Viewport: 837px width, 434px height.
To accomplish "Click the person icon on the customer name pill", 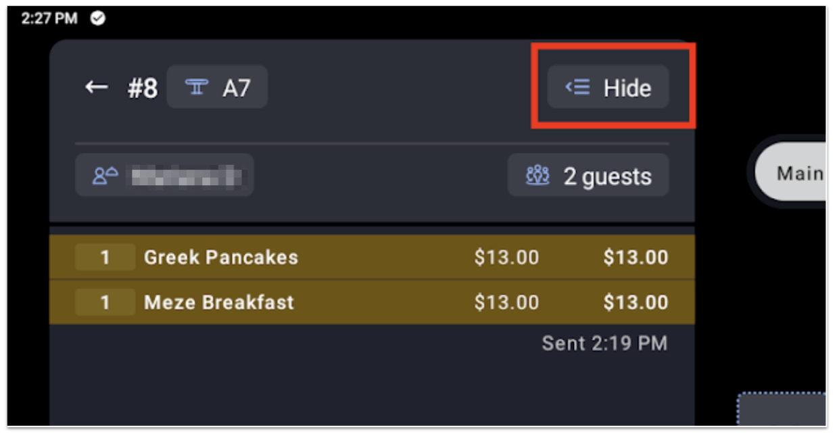I will click(x=105, y=175).
